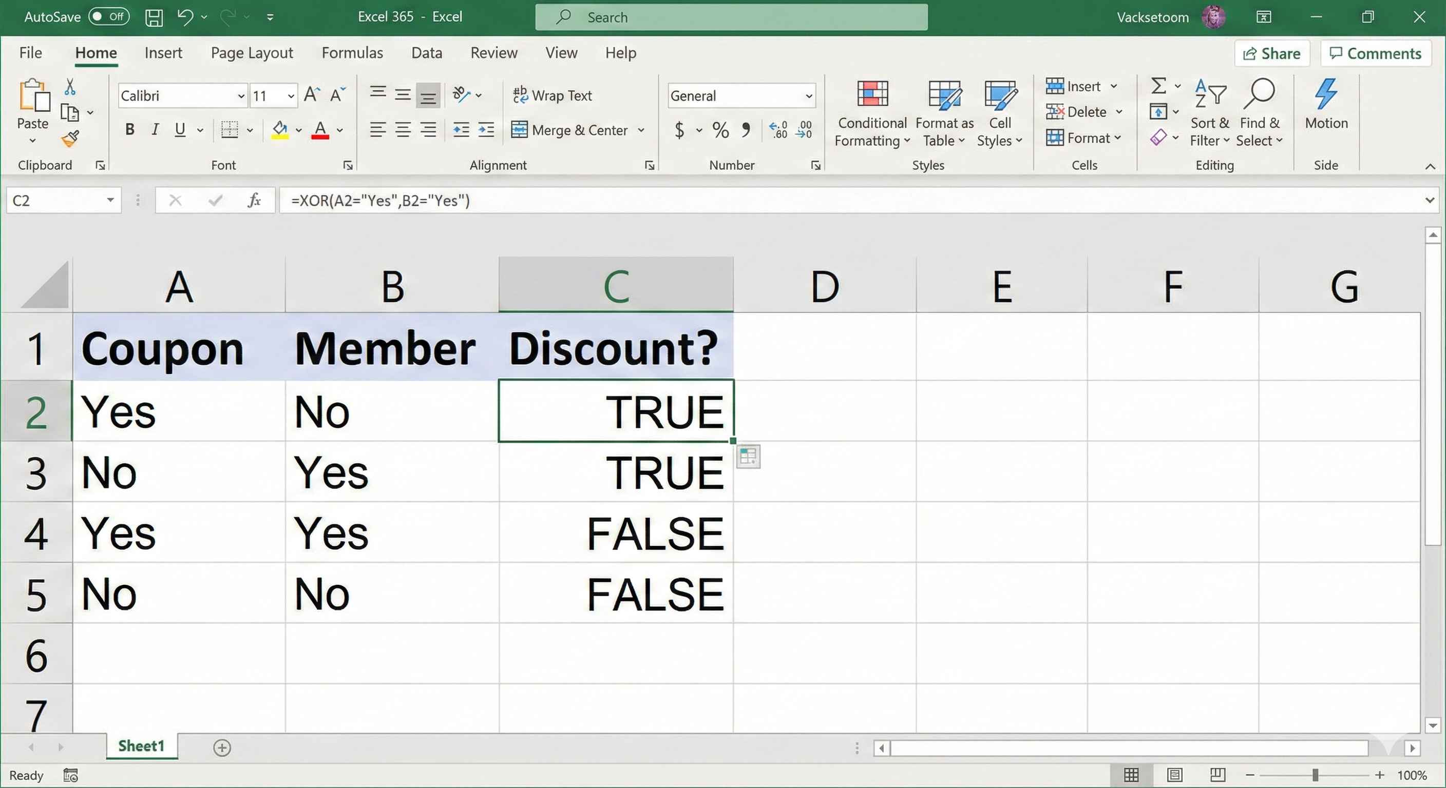This screenshot has width=1446, height=788.
Task: Click the Comments button
Action: pos(1375,54)
